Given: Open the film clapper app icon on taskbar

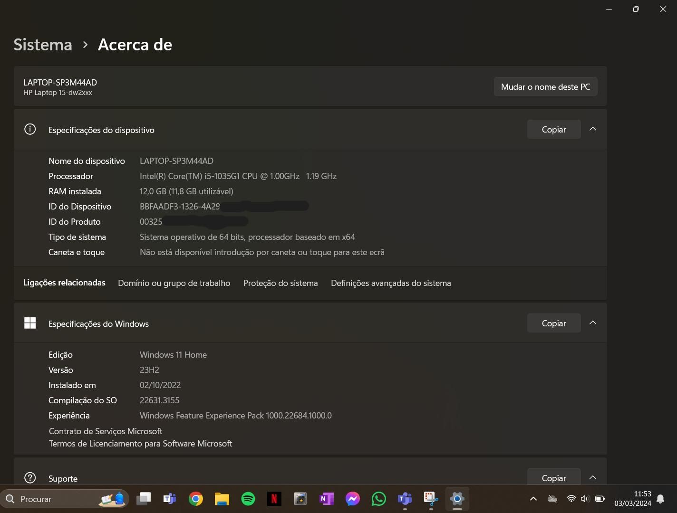Looking at the screenshot, I should click(300, 499).
